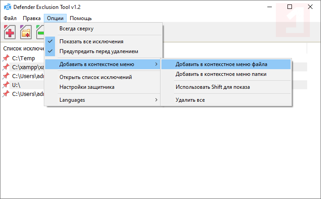Click the pin icon beside C:\Temp
The height and width of the screenshot is (199, 321).
point(6,58)
